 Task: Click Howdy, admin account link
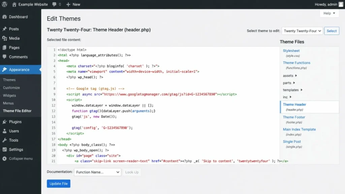point(326,4)
